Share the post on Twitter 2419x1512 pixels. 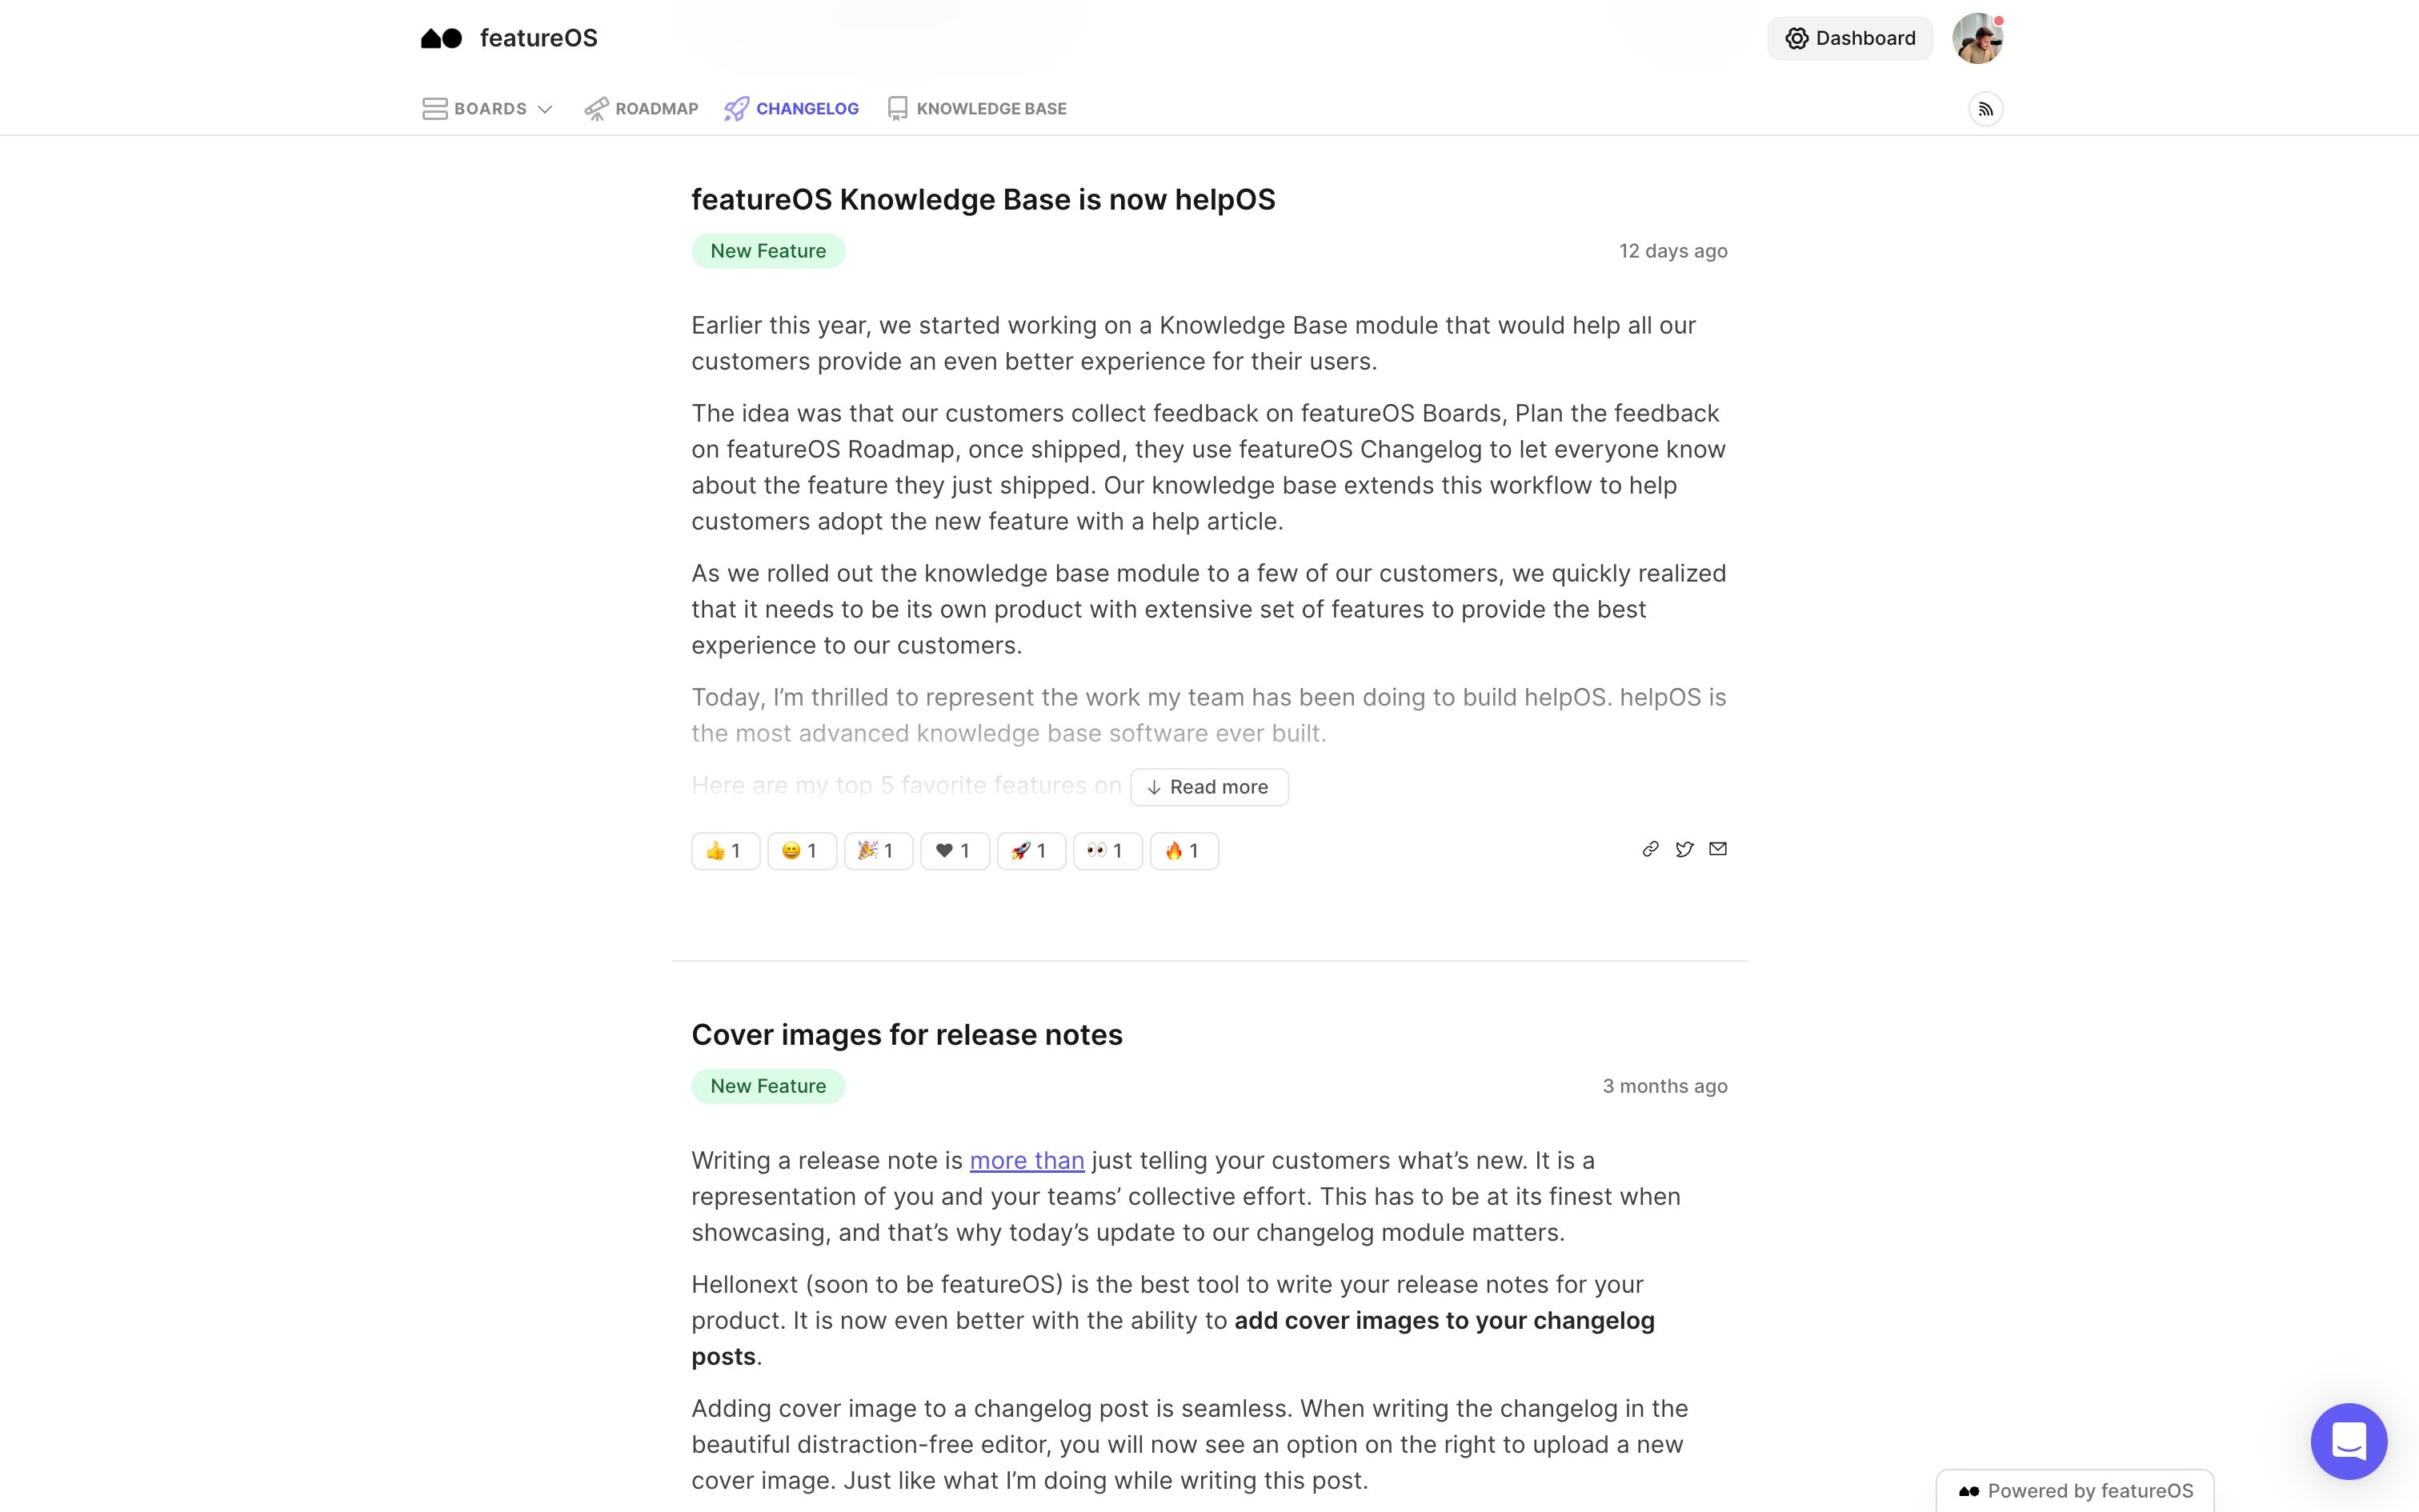[x=1683, y=849]
